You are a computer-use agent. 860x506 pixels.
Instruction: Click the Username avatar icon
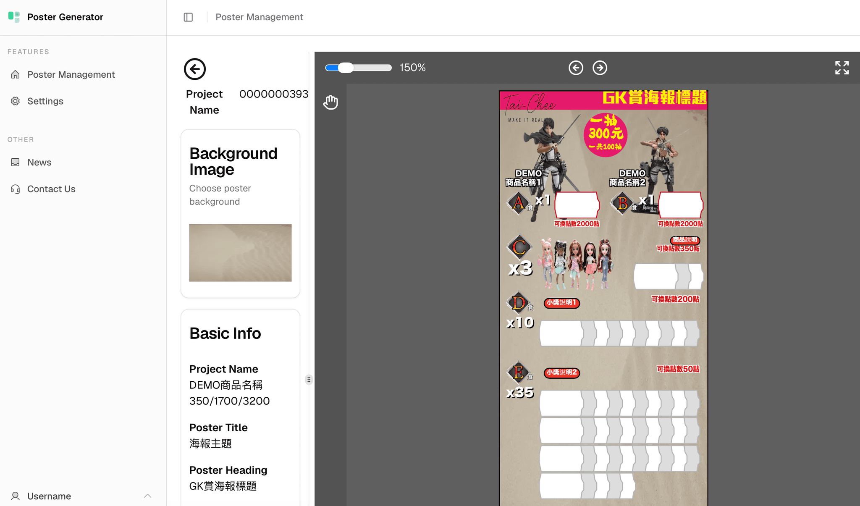pos(16,496)
